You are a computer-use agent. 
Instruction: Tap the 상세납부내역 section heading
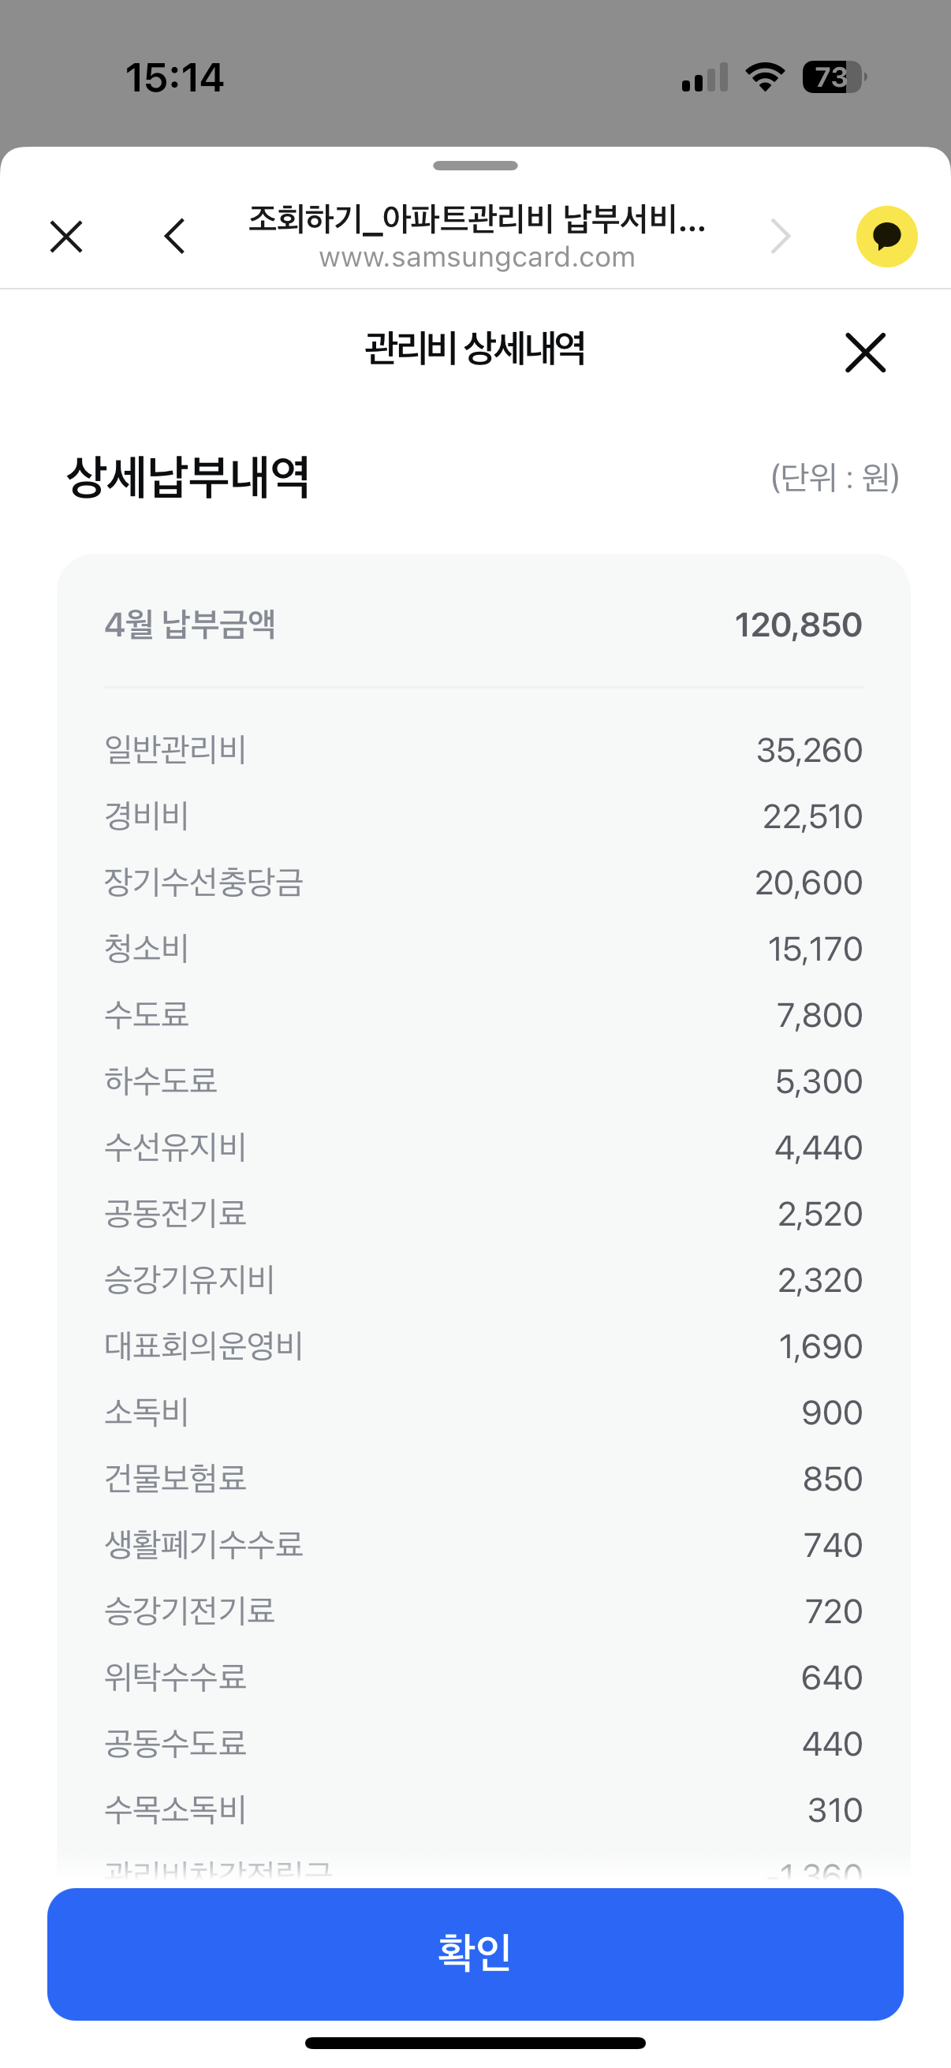(188, 477)
